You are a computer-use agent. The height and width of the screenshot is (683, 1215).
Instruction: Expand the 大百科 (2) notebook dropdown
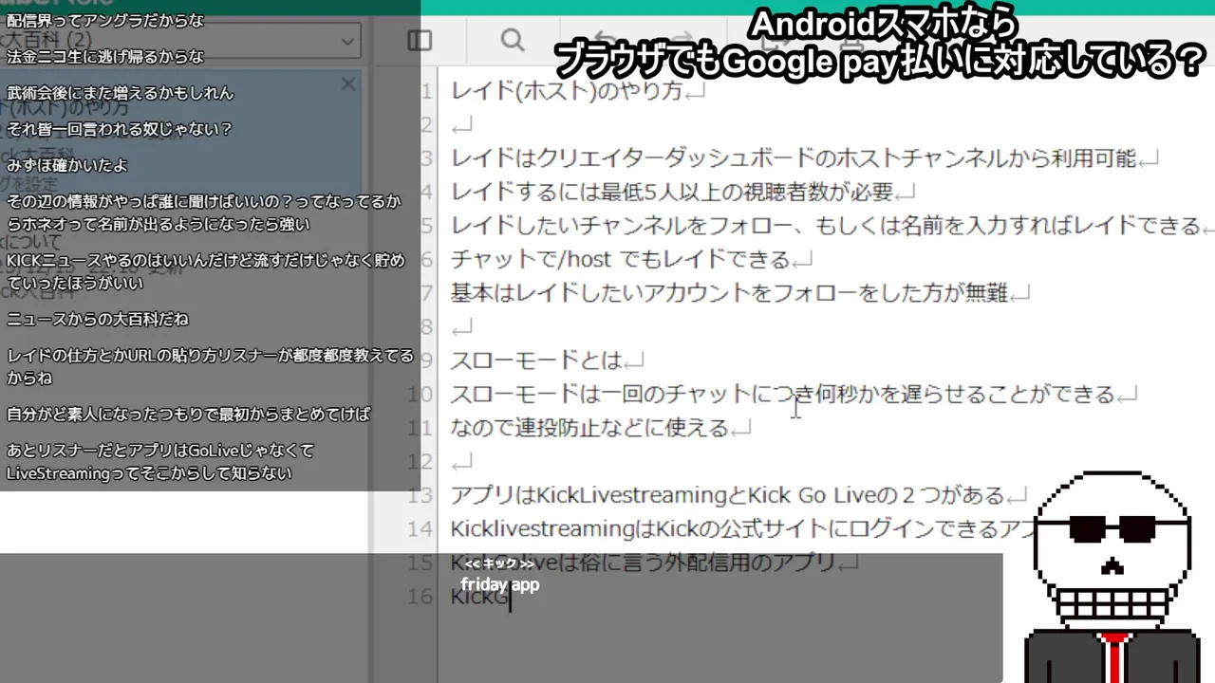(x=180, y=41)
